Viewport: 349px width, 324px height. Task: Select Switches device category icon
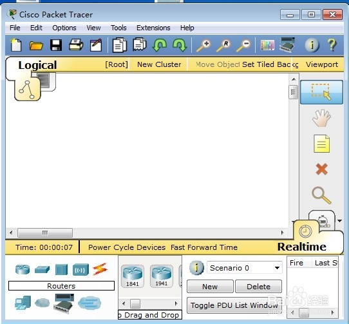coord(42,269)
